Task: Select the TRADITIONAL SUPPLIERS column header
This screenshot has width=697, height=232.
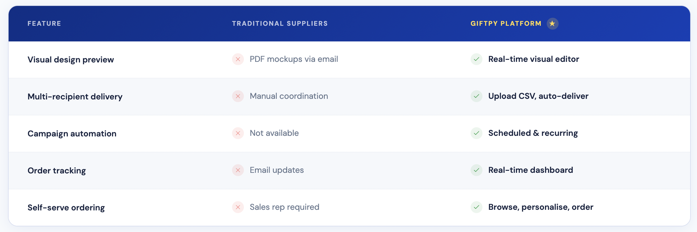Action: (280, 24)
